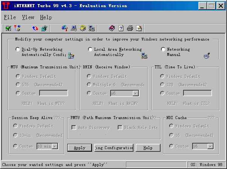This screenshot has height=169, width=227.
Task: Select Local Area Networking Automatically radio
Action: pos(90,49)
